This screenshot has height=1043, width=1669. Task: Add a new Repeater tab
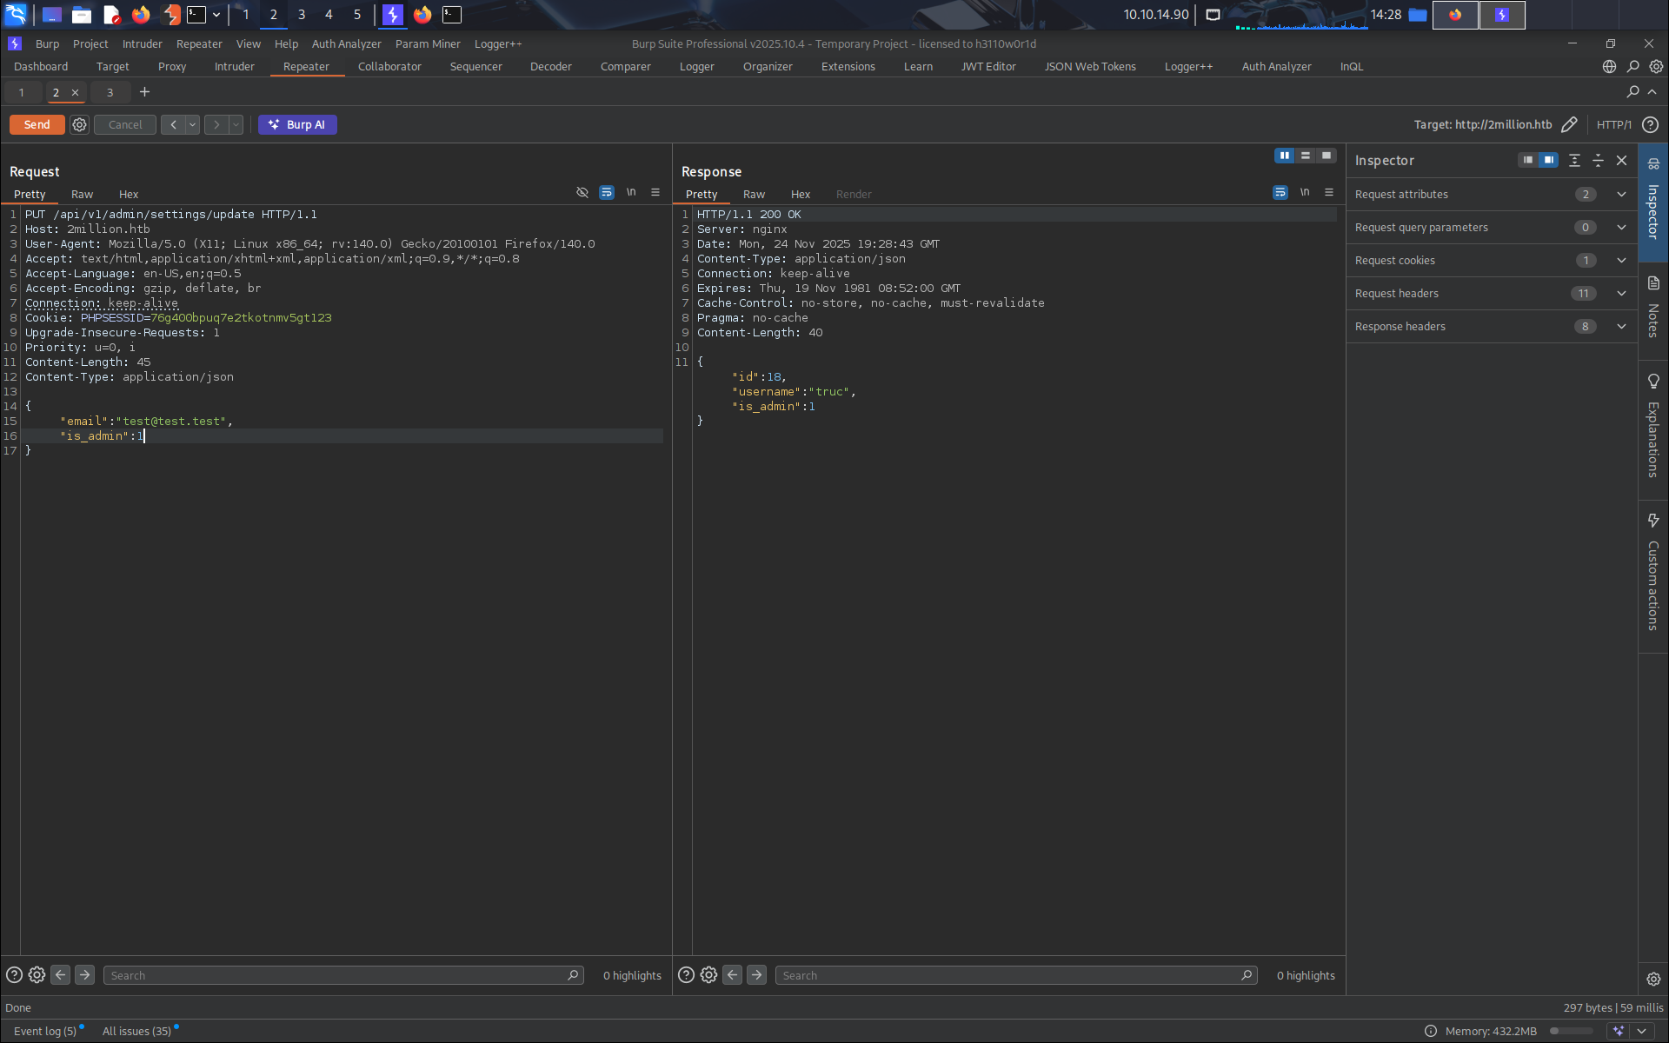[144, 92]
